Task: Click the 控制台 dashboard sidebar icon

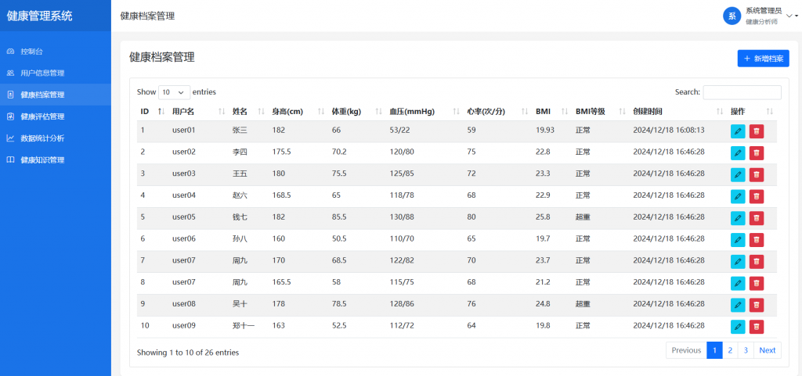Action: pos(10,52)
